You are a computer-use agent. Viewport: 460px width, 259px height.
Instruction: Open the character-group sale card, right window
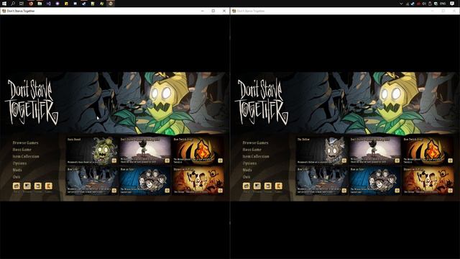pos(375,181)
